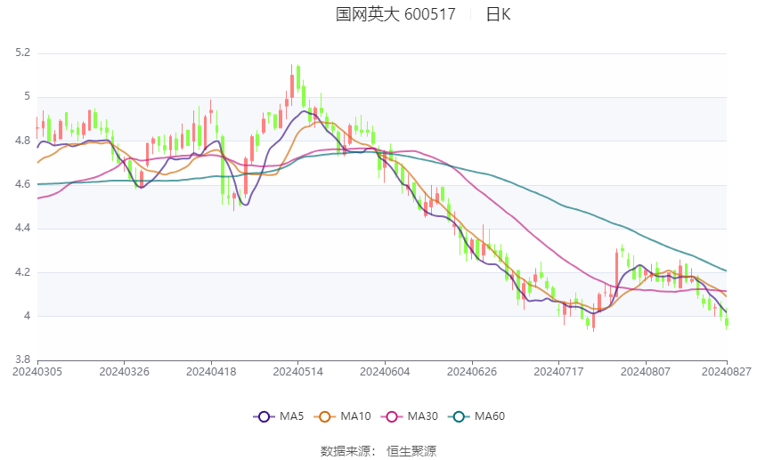
Task: Click the 4.6 price axis label
Action: tap(22, 184)
